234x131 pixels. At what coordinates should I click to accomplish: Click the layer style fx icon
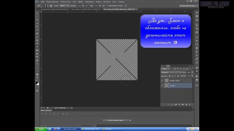click(172, 104)
